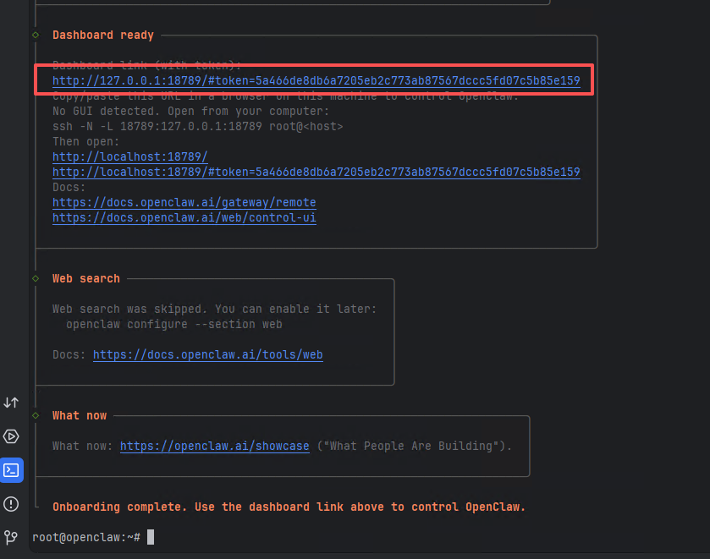710x559 pixels.
Task: Click the 'Dashboard ready' section heading
Action: (x=103, y=36)
